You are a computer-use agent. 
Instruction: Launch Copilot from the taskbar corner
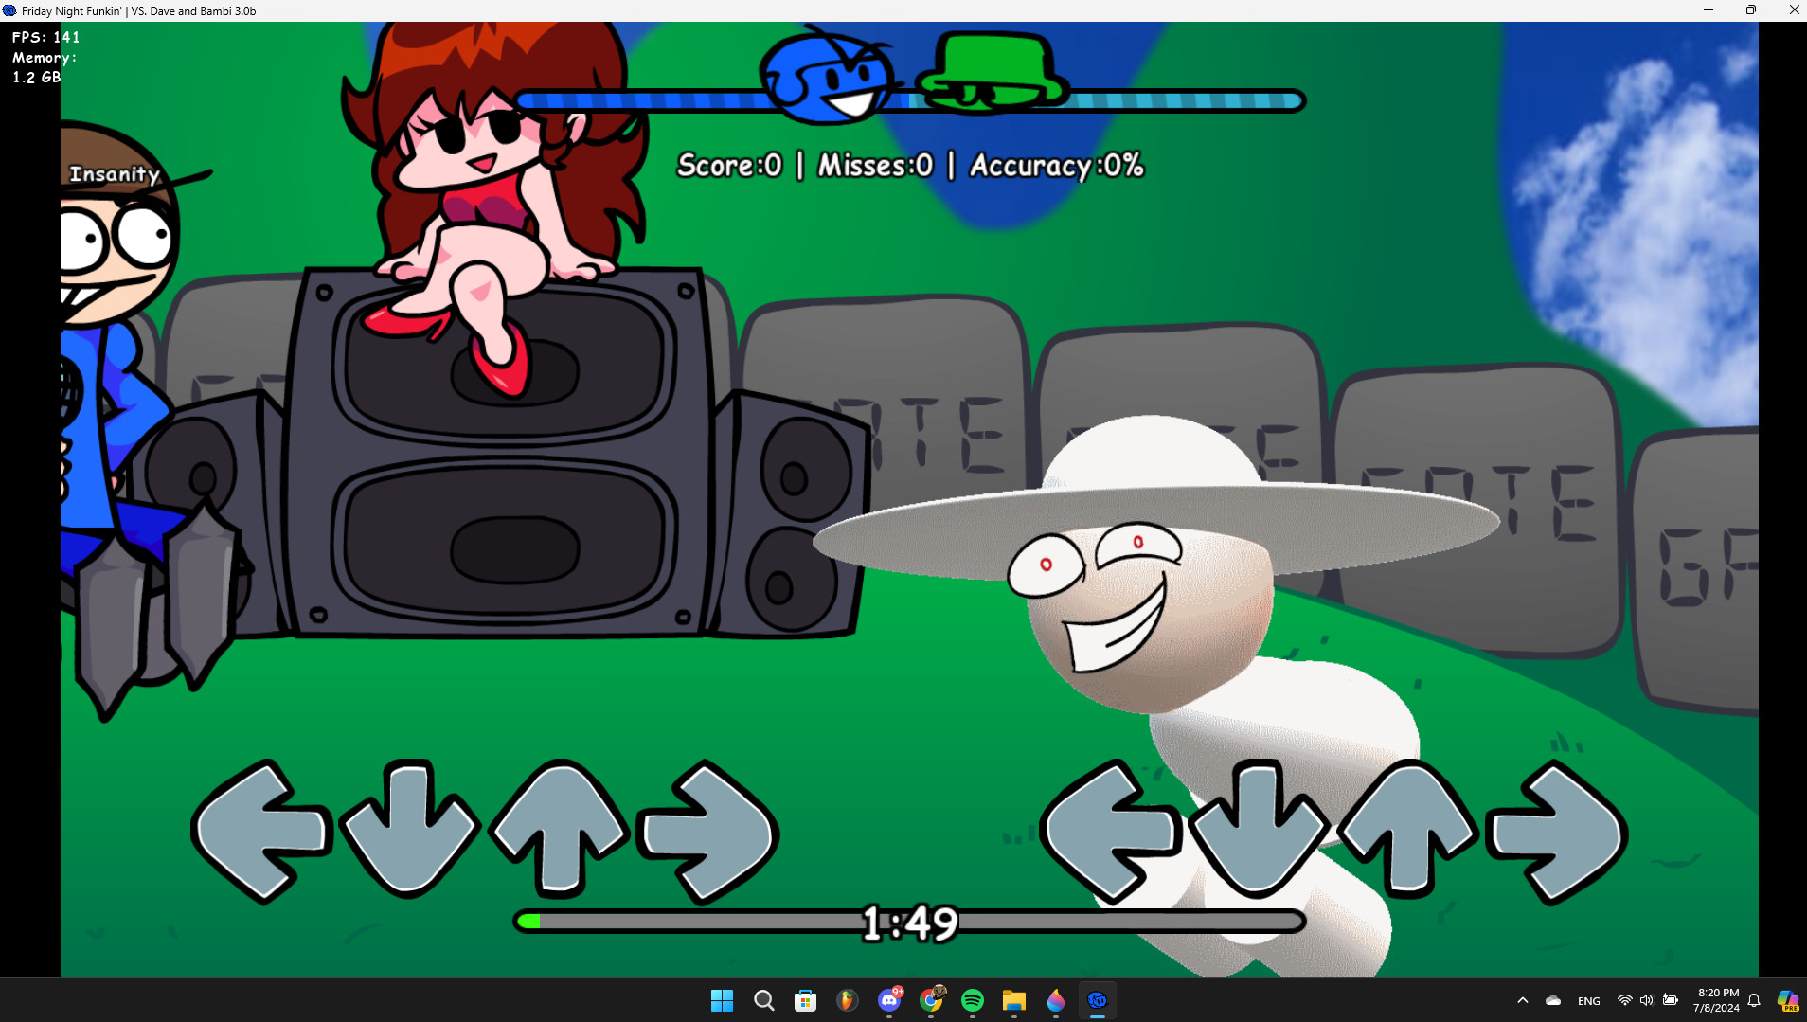1787,1000
